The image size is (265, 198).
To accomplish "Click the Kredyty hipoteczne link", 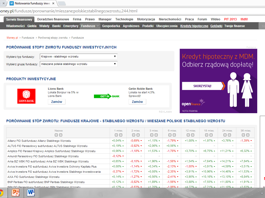I will (x=194, y=26).
